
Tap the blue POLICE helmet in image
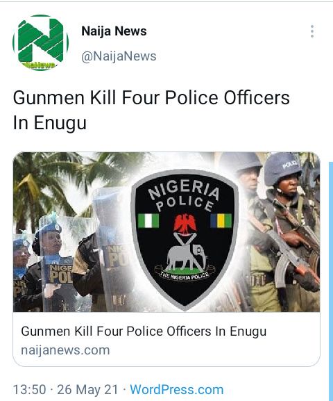[x=282, y=168]
